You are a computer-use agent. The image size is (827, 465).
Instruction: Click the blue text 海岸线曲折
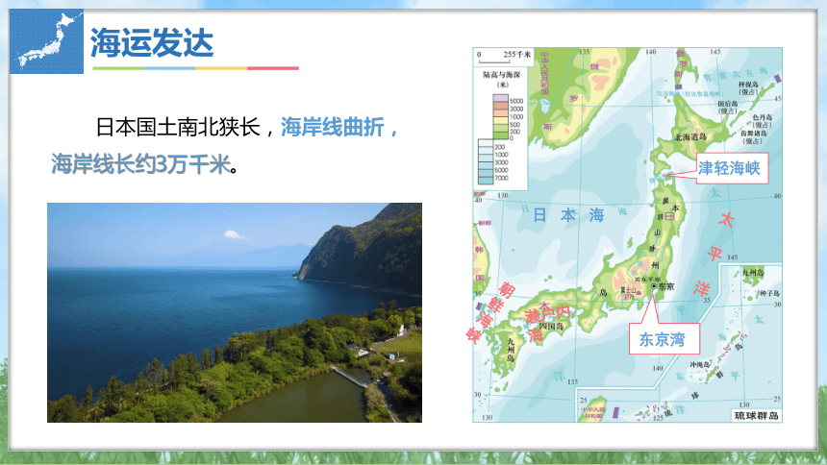tap(333, 127)
